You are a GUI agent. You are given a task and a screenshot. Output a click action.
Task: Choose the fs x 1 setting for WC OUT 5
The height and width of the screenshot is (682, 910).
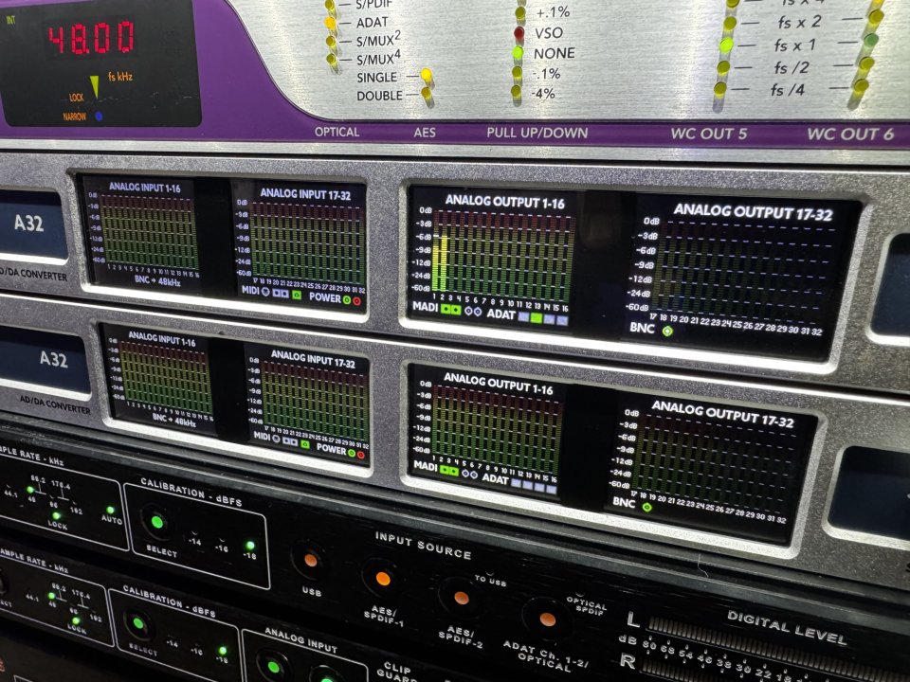(x=726, y=45)
